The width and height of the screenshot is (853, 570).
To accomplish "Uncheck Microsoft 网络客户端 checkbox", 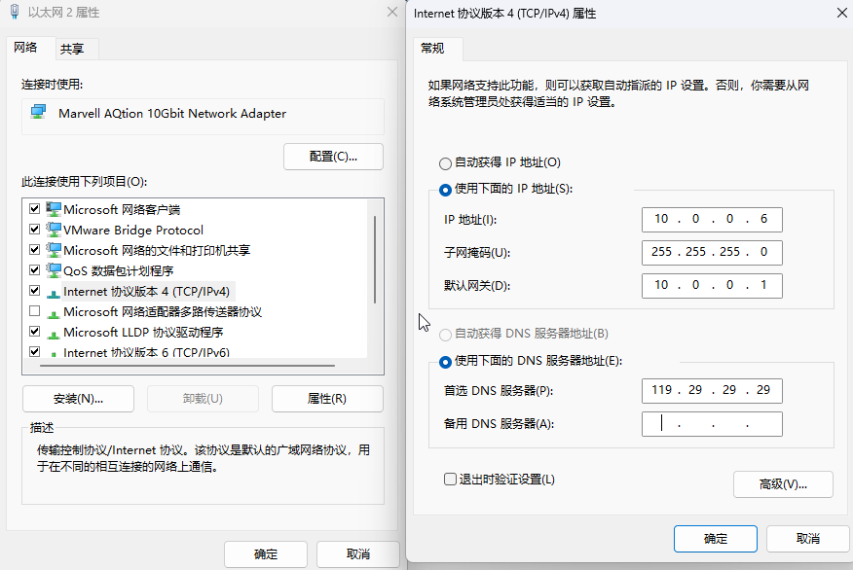I will point(35,209).
